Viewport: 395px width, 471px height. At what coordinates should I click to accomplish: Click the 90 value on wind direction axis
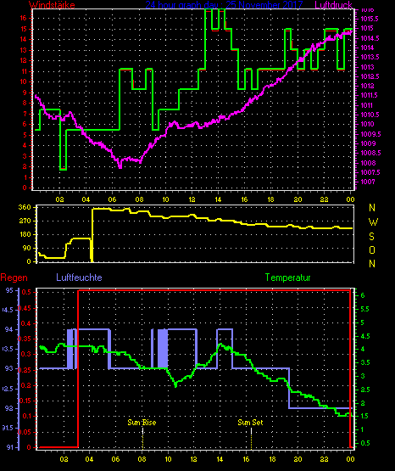coord(26,248)
